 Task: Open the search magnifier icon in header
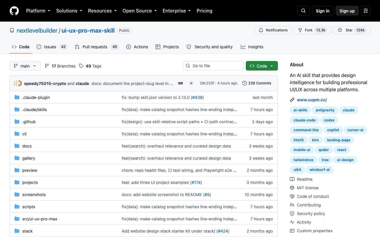(x=303, y=11)
